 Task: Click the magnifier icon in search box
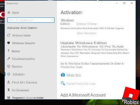click(52, 20)
